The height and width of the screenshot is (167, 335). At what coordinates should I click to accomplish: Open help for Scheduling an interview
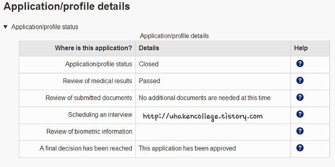pos(300,114)
